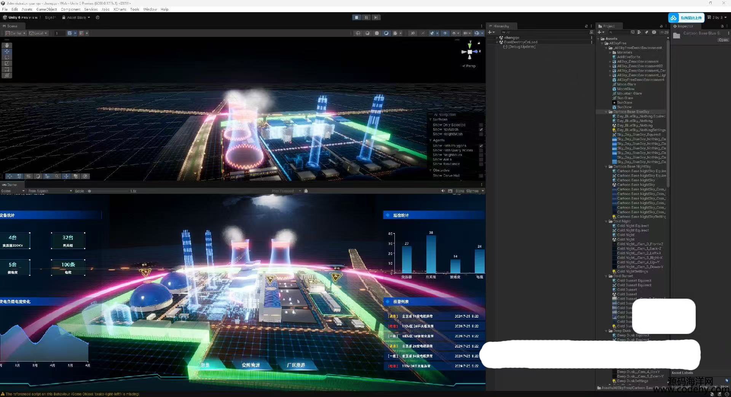Toggle hidden packages visibility count
The height and width of the screenshot is (397, 731).
(x=665, y=33)
